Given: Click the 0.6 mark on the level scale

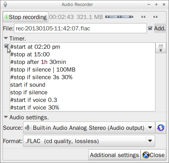Looking at the screenshot, I should click(143, 17).
